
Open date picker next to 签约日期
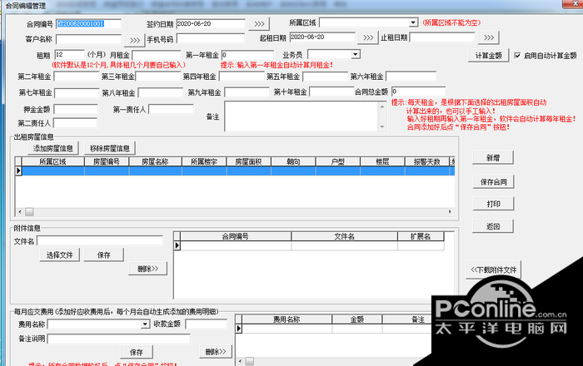click(x=259, y=24)
